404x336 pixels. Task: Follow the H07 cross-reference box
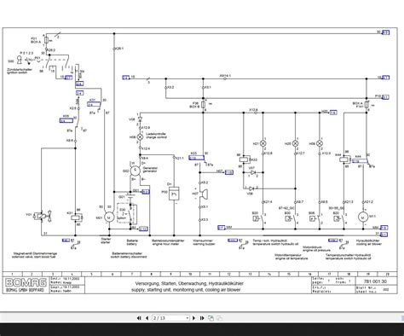[228, 172]
